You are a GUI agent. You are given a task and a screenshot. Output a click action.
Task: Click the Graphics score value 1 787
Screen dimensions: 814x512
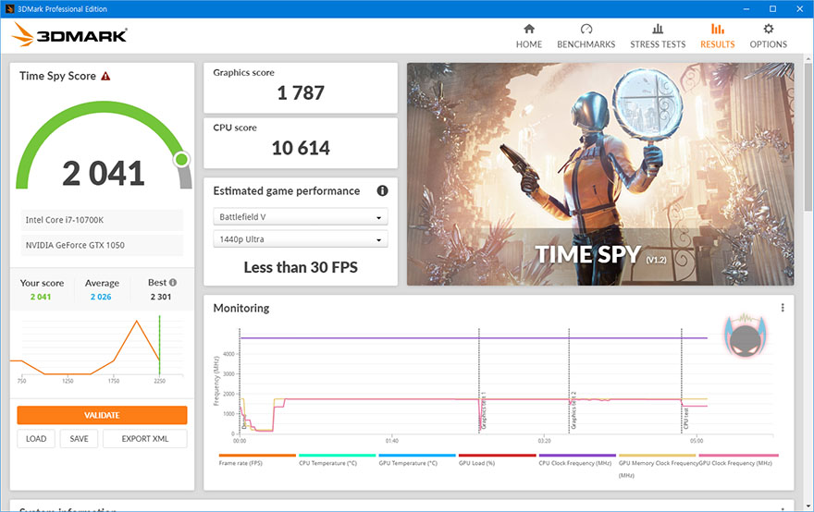pos(301,92)
